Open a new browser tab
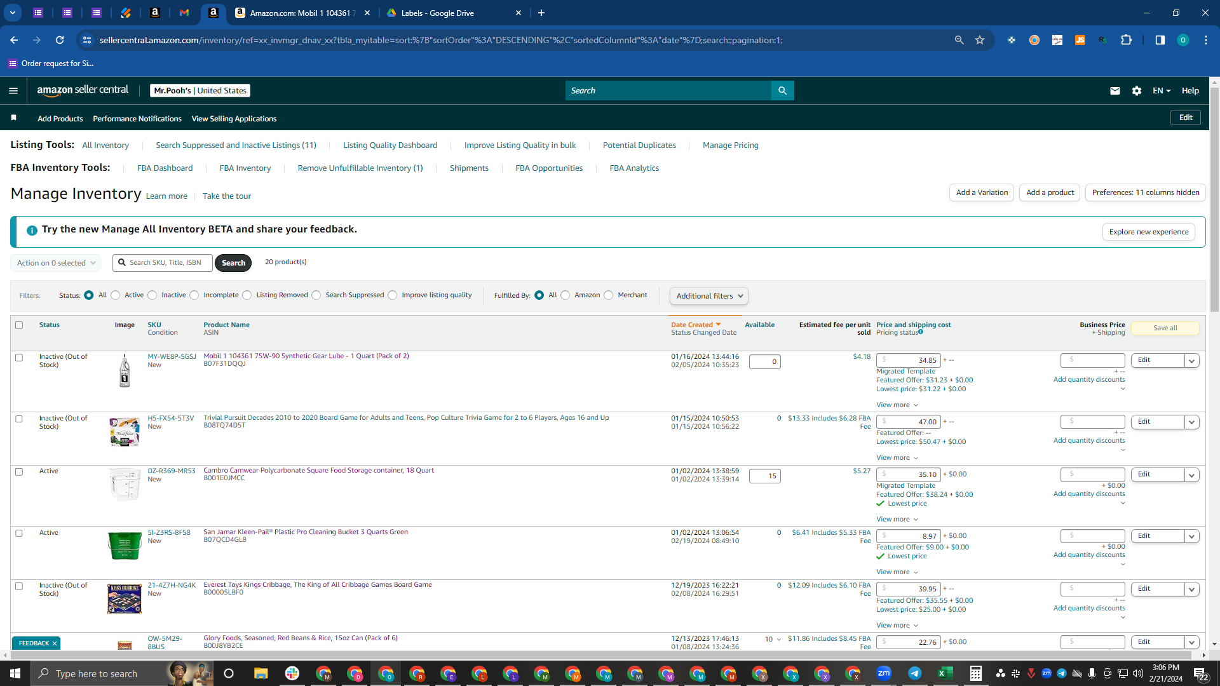Image resolution: width=1220 pixels, height=686 pixels. tap(541, 13)
